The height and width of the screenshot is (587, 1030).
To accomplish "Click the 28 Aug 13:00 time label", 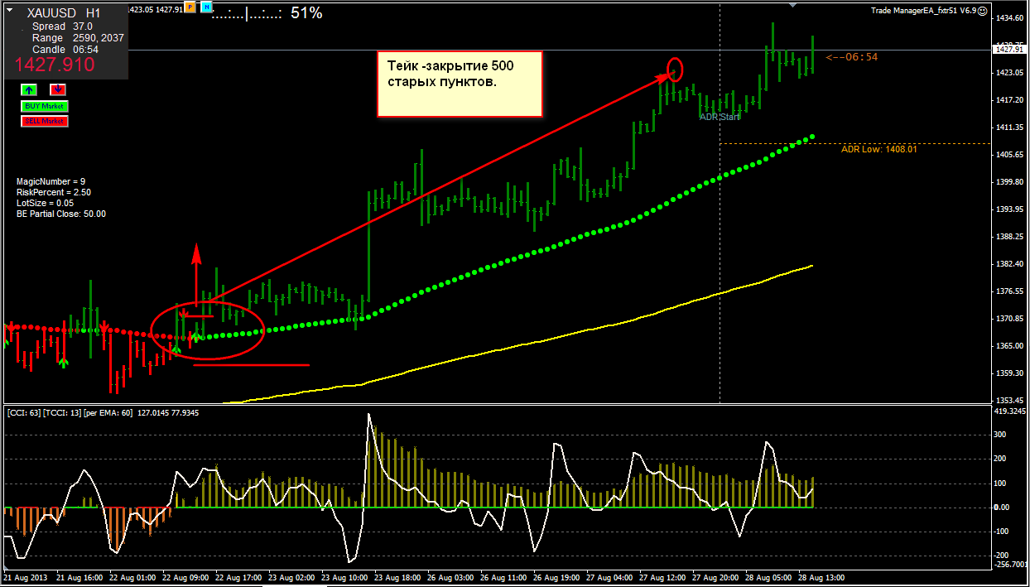I will point(822,577).
